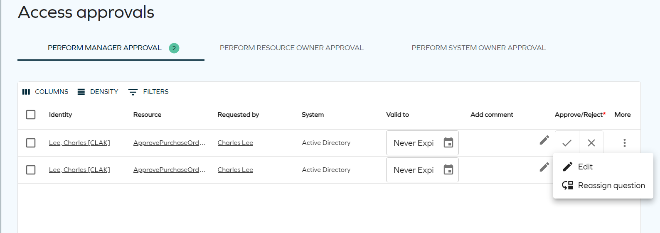This screenshot has width=660, height=233.
Task: Open second row Charles Lee requester link
Action: (x=235, y=170)
